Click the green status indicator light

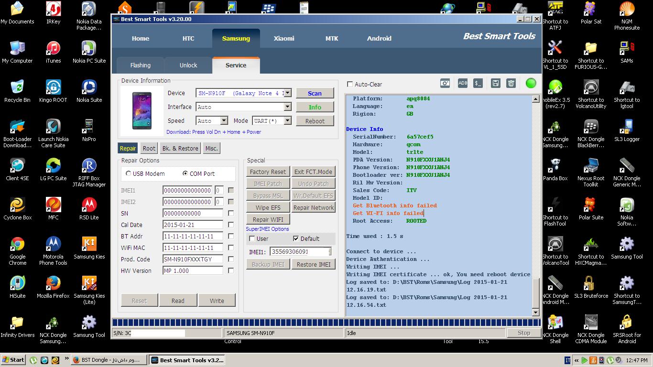pyautogui.click(x=531, y=83)
